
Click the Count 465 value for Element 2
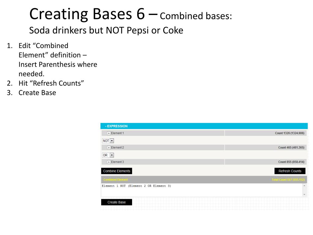(x=291, y=148)
